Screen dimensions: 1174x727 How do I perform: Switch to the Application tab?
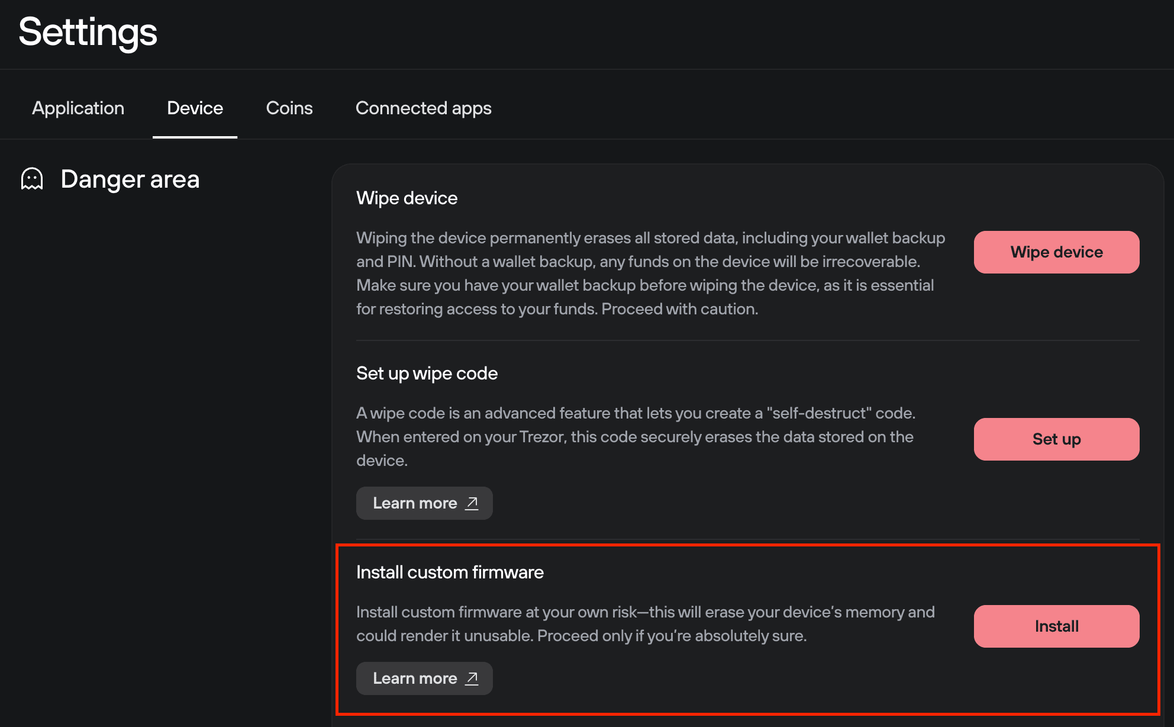point(78,108)
